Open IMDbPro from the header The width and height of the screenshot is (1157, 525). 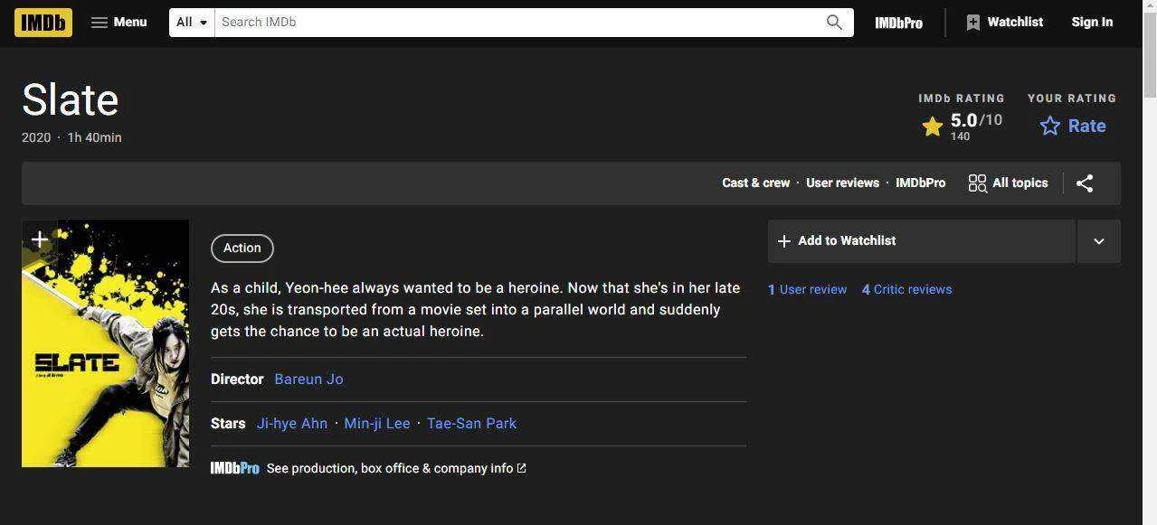point(898,23)
